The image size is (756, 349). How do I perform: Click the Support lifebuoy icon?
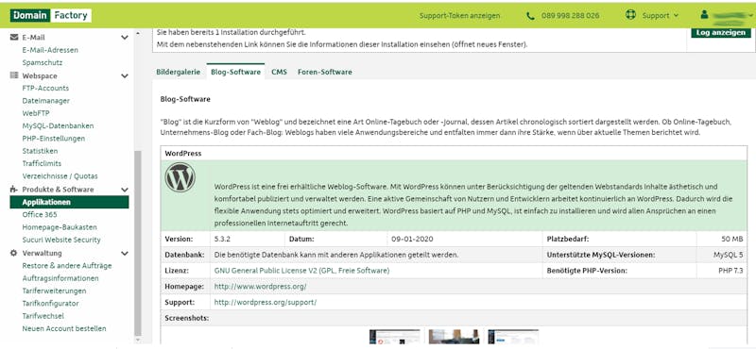(x=630, y=15)
